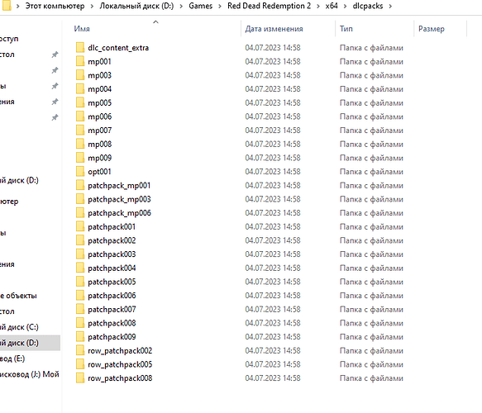The height and width of the screenshot is (413, 482).
Task: Open the (C:) disk in navigation pane
Action: pos(19,327)
